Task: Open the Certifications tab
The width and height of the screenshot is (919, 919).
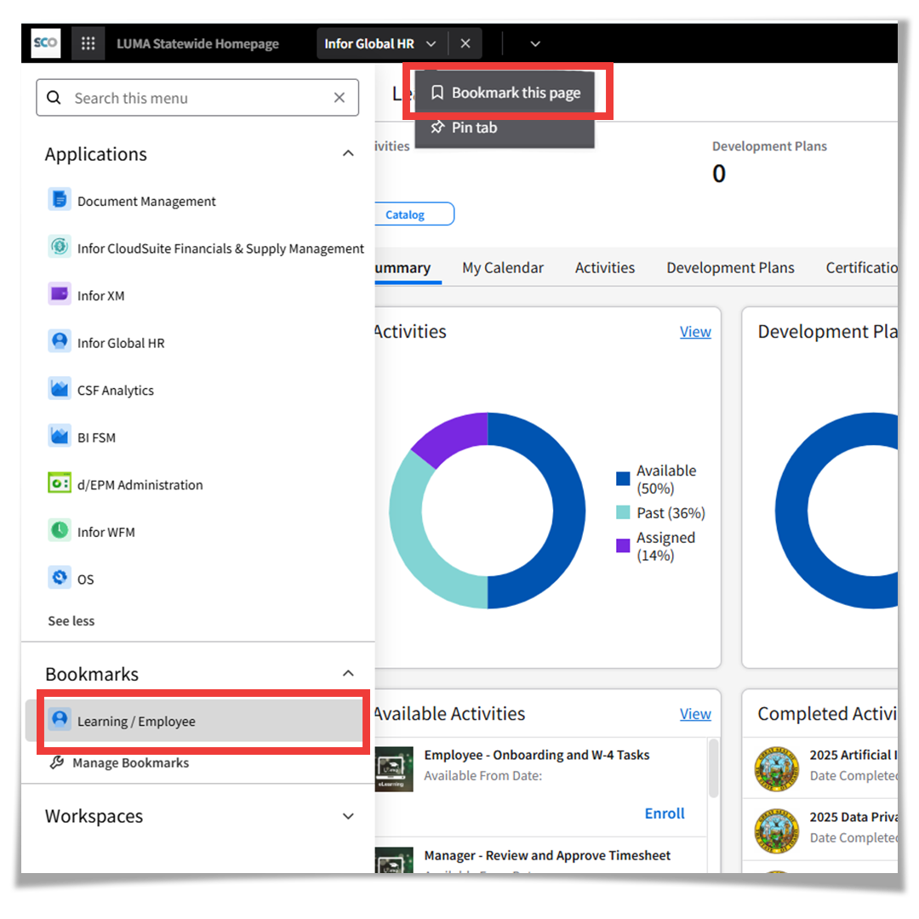Action: tap(861, 268)
